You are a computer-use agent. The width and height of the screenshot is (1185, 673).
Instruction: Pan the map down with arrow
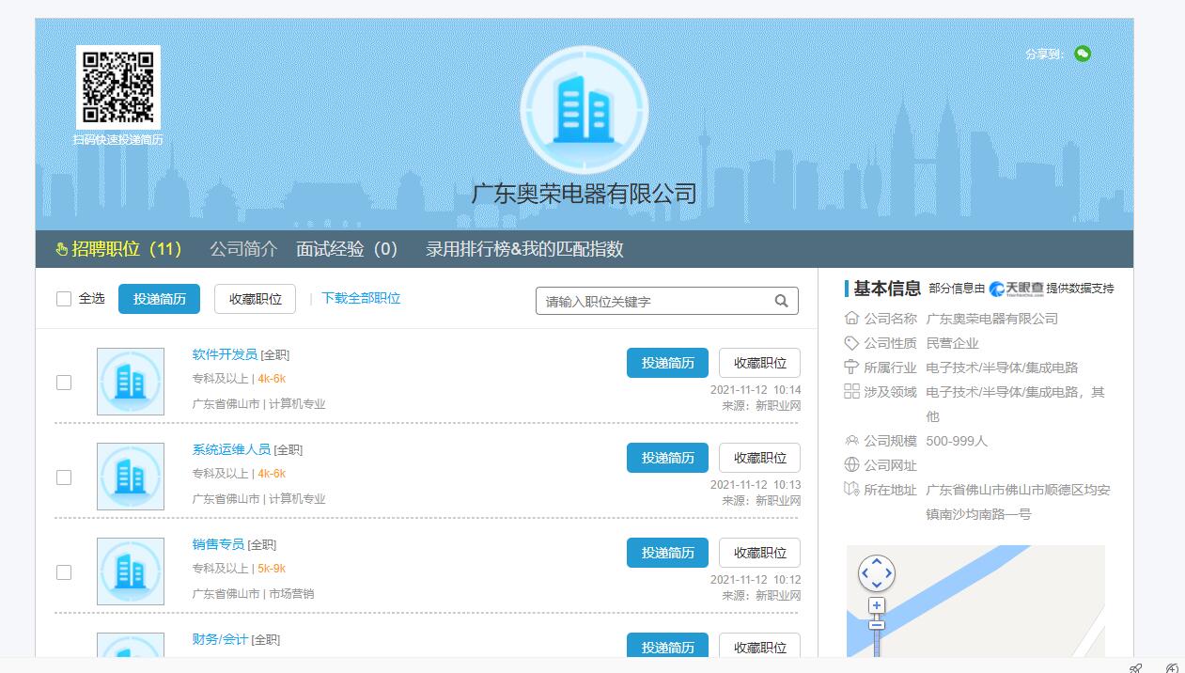click(876, 586)
